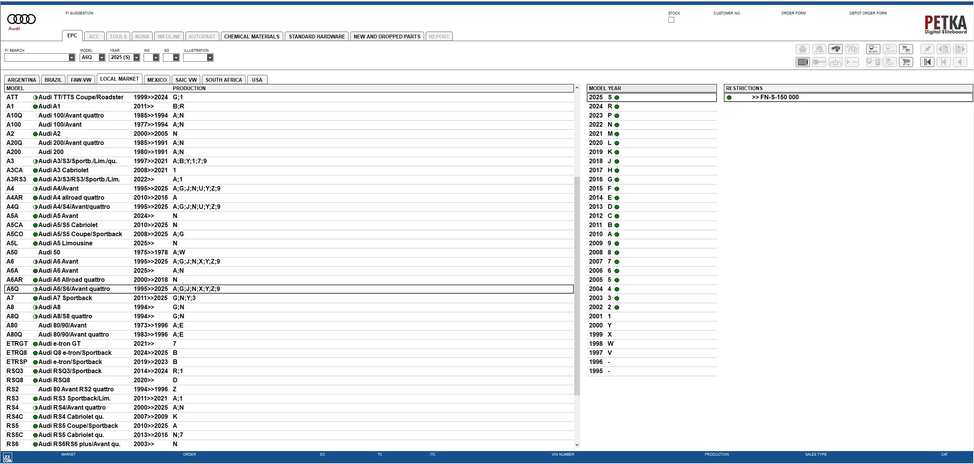The width and height of the screenshot is (974, 464).
Task: Open the single shopping cart icon
Action: click(906, 62)
